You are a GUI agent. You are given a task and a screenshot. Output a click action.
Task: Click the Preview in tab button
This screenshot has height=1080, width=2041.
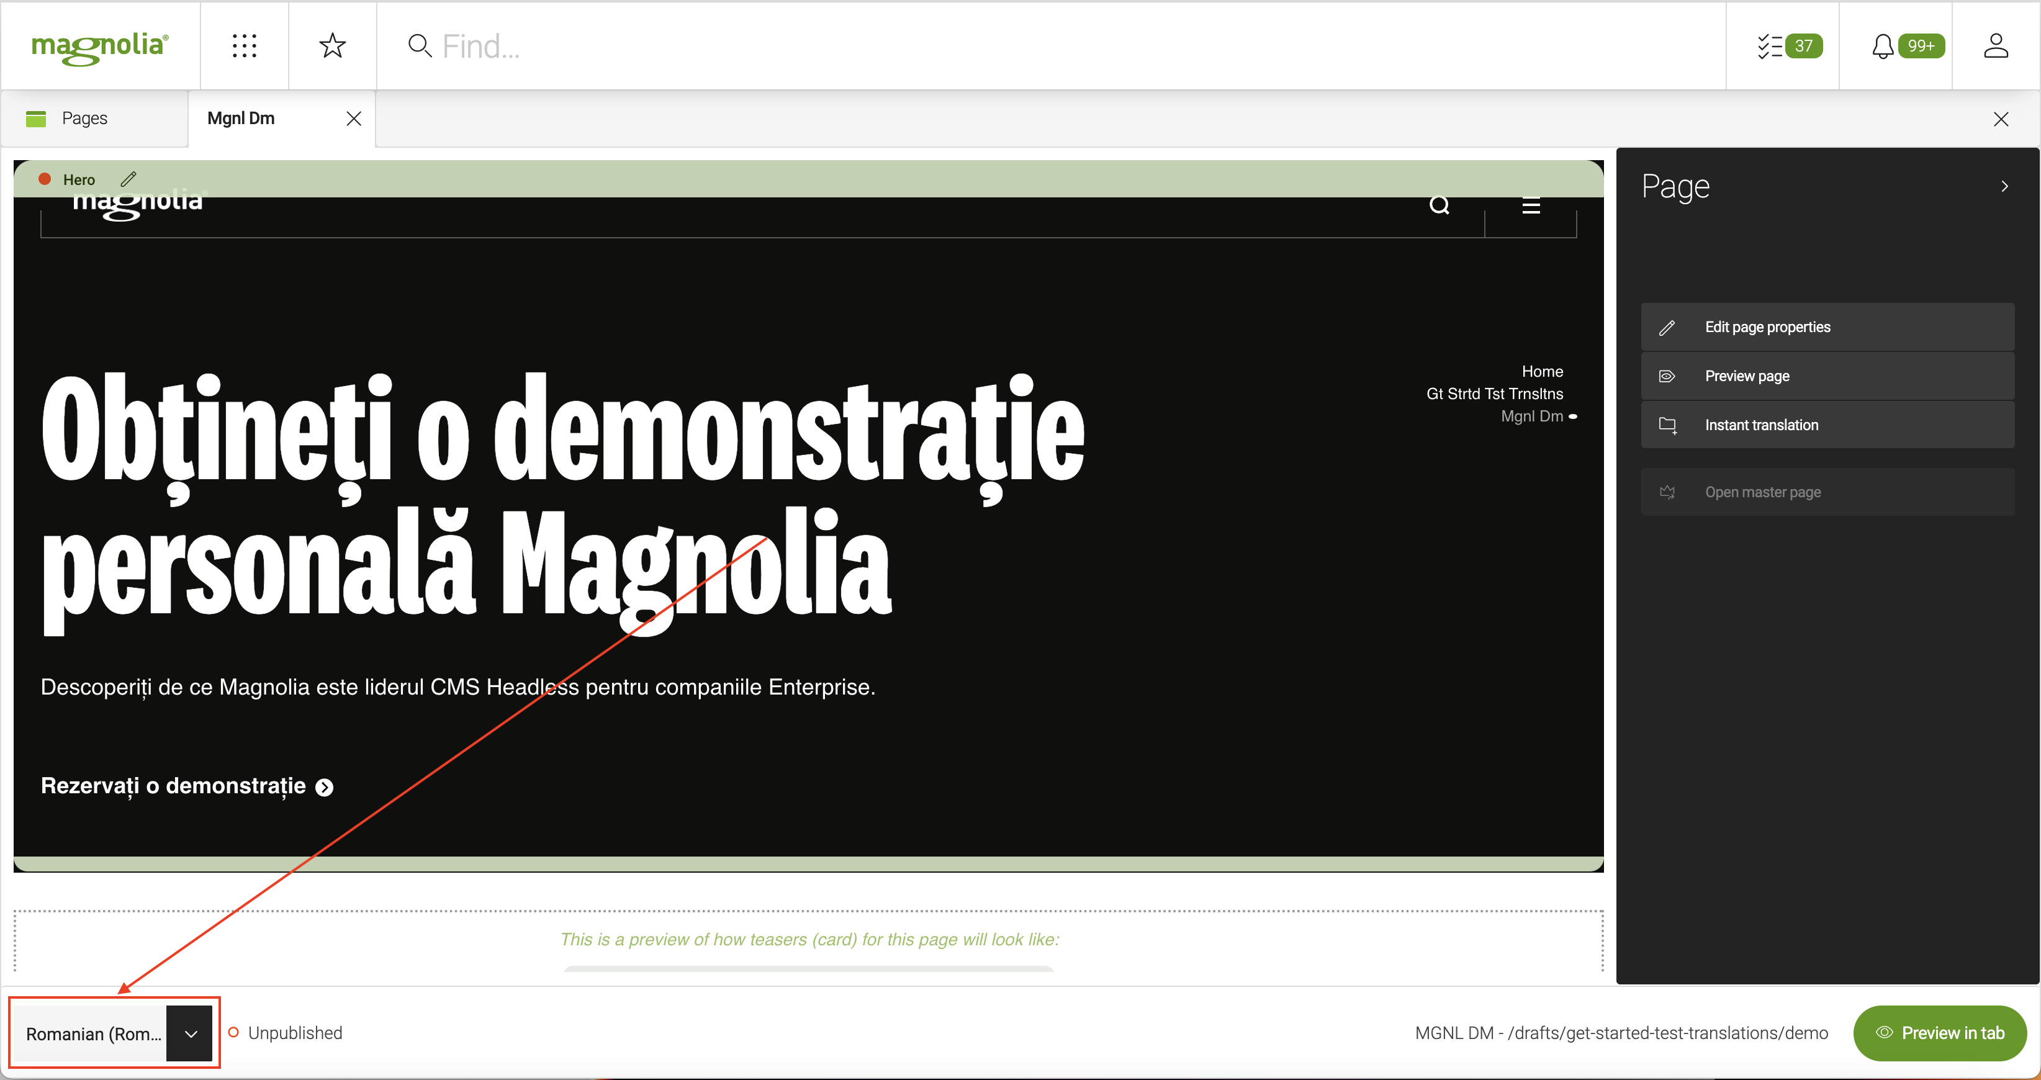pos(1940,1033)
